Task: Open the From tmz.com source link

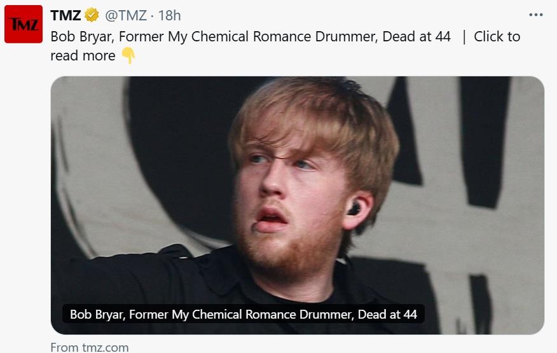Action: pos(90,347)
